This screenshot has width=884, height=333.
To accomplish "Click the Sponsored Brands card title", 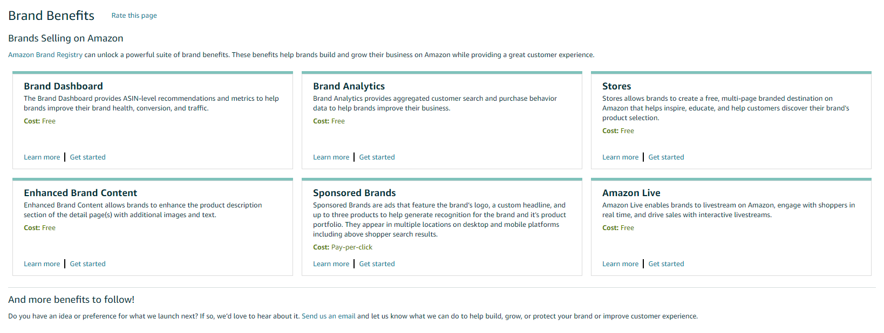I will pos(354,192).
